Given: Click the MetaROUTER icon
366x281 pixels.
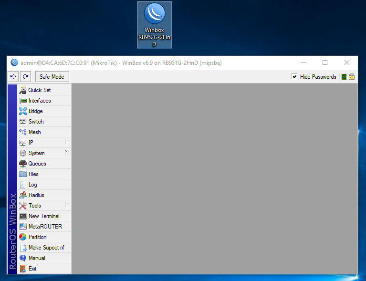Looking at the screenshot, I should pyautogui.click(x=23, y=227).
